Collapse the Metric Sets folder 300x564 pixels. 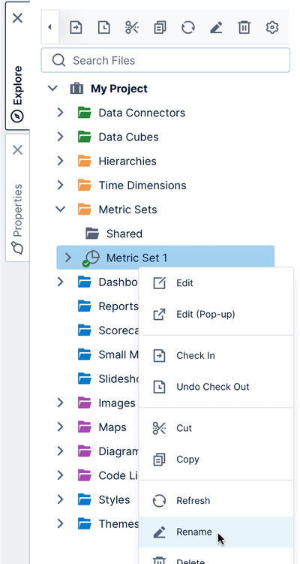click(x=60, y=209)
